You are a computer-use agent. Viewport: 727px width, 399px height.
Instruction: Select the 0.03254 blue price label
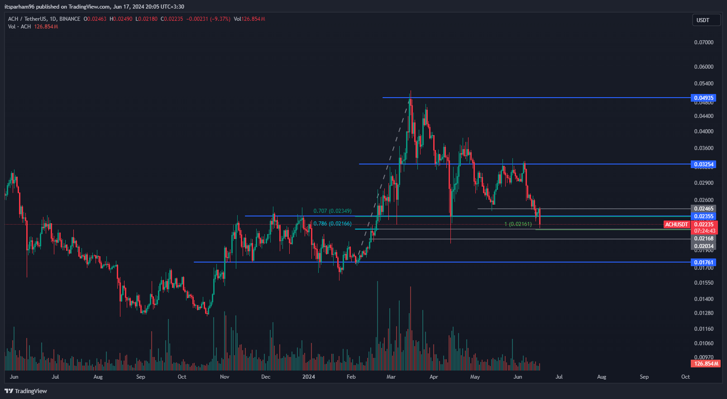click(704, 164)
